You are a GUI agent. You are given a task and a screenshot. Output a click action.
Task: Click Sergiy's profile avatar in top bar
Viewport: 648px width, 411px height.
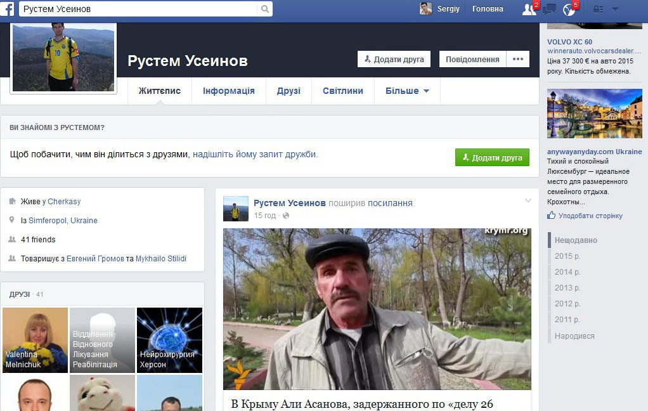tap(425, 9)
